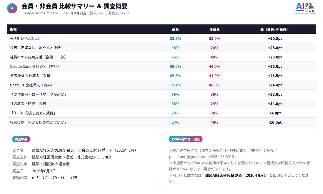Select the 差（会員−非会員） column header
This screenshot has width=323, height=194.
pyautogui.click(x=275, y=29)
